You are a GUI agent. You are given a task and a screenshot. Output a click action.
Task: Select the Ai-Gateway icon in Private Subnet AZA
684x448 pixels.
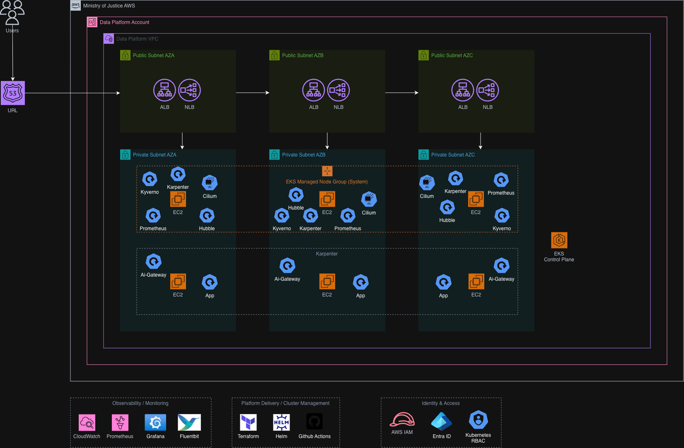[x=153, y=262]
